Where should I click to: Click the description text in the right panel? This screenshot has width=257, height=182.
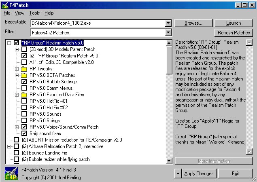coord(210,92)
